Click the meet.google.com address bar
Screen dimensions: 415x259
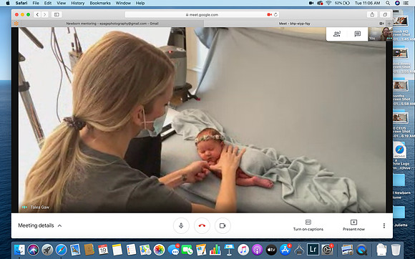coord(202,14)
